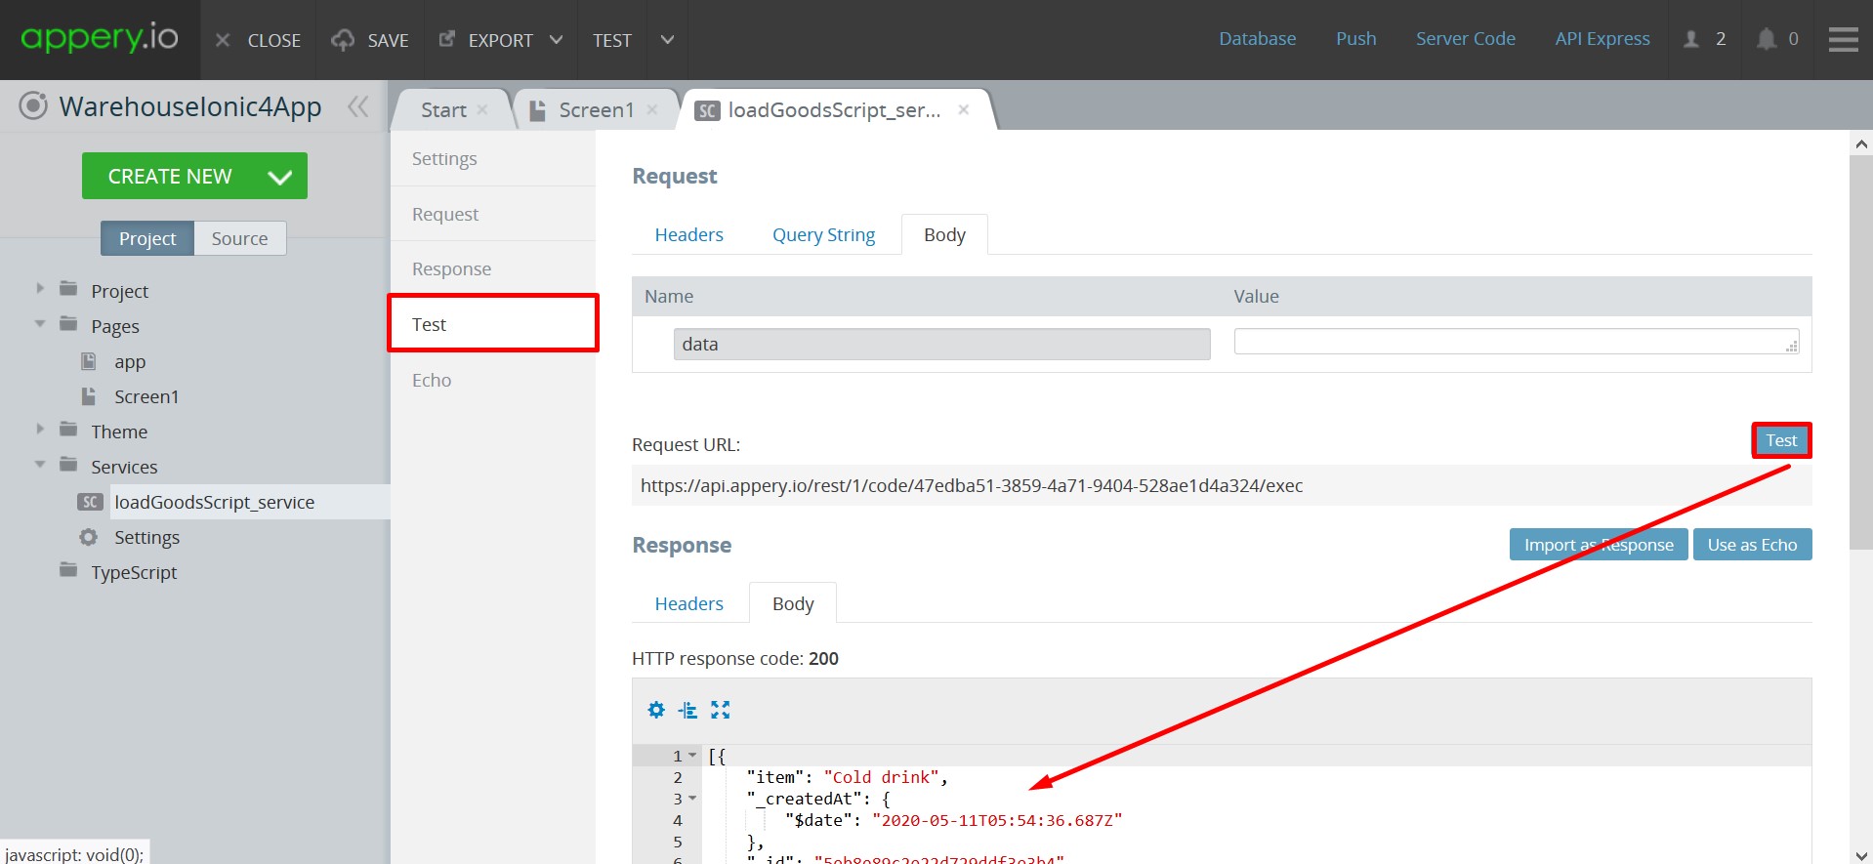The height and width of the screenshot is (864, 1873).
Task: Select the Project folder in tree
Action: click(119, 291)
